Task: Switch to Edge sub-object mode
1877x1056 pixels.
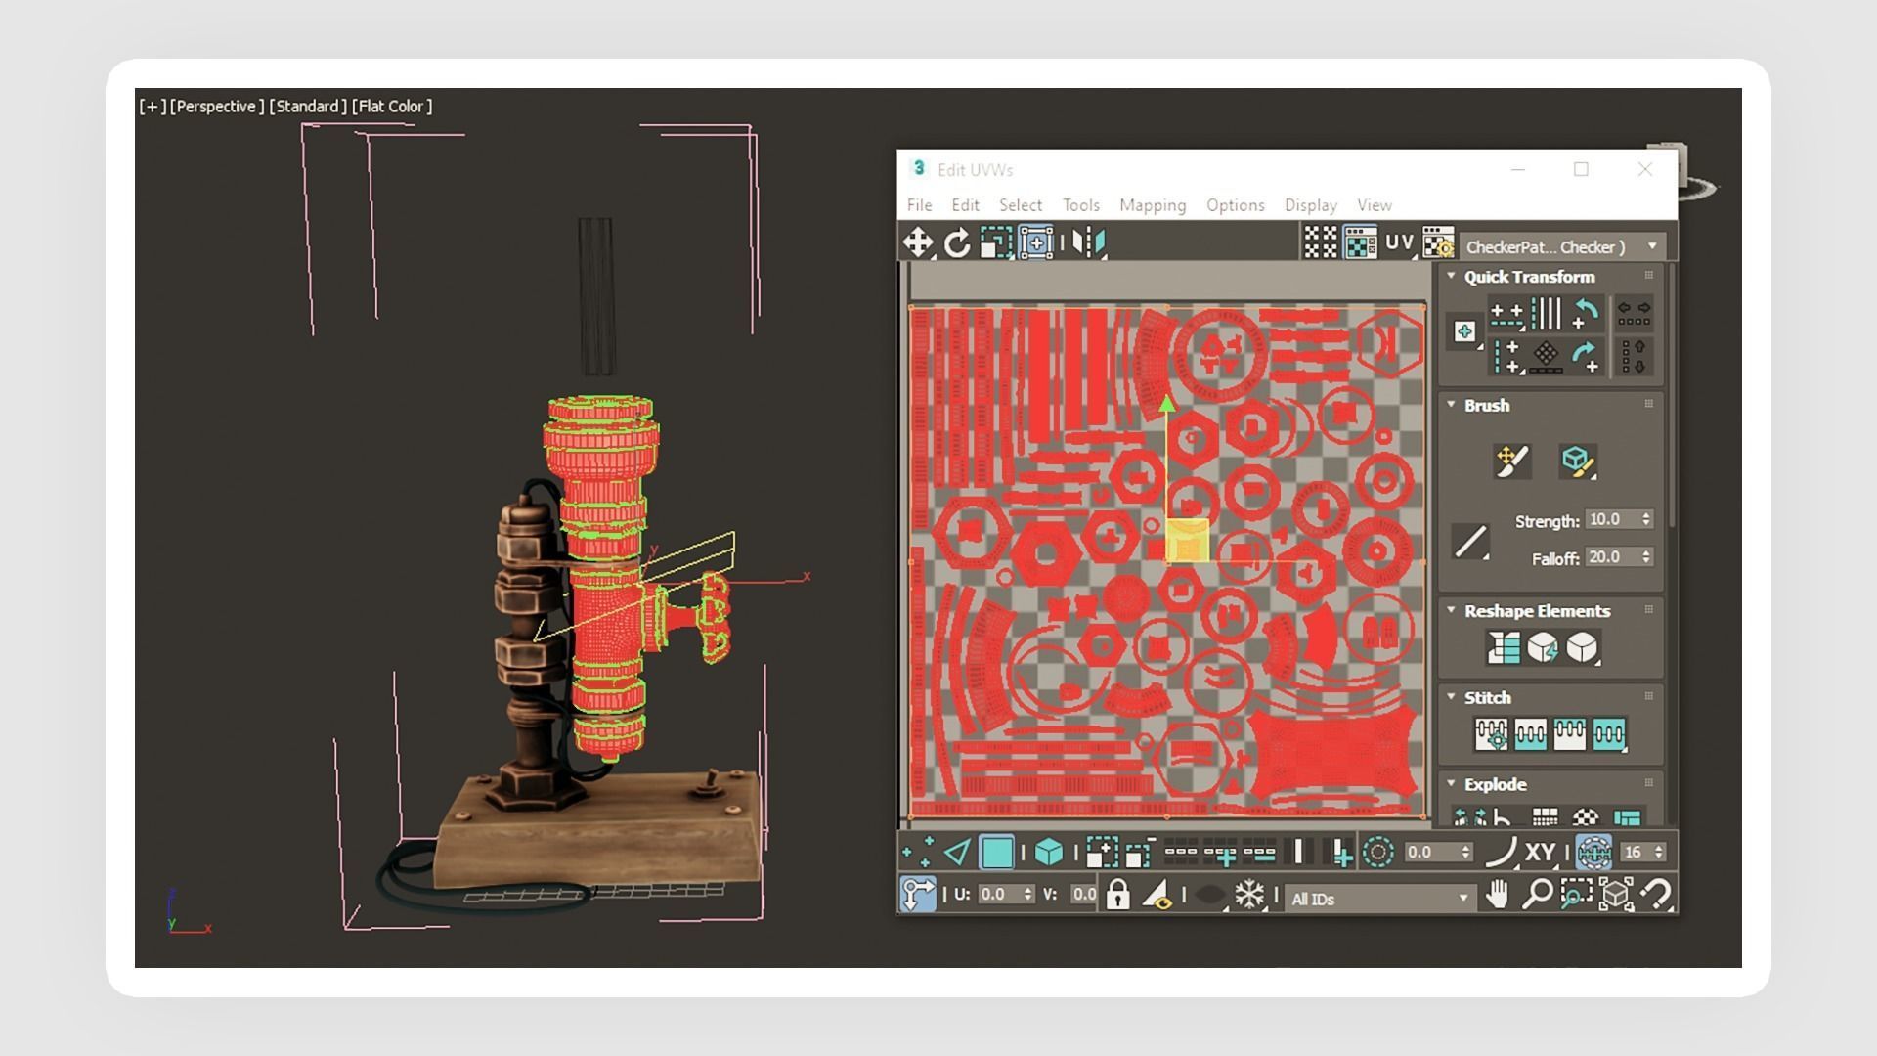Action: [957, 853]
